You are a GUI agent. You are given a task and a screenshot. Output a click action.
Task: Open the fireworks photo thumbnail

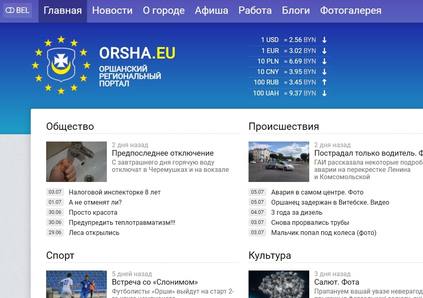click(278, 284)
